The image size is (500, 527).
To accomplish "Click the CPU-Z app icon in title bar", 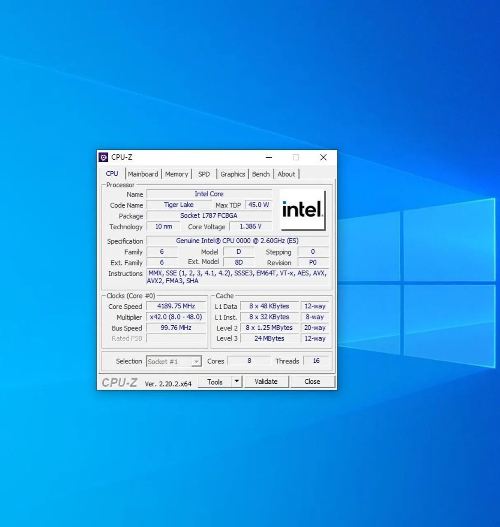I will tap(103, 157).
